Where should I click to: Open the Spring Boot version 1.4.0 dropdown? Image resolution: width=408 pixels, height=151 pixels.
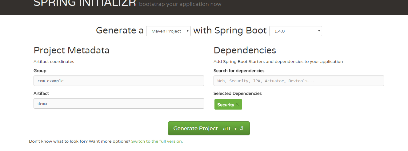coord(295,31)
